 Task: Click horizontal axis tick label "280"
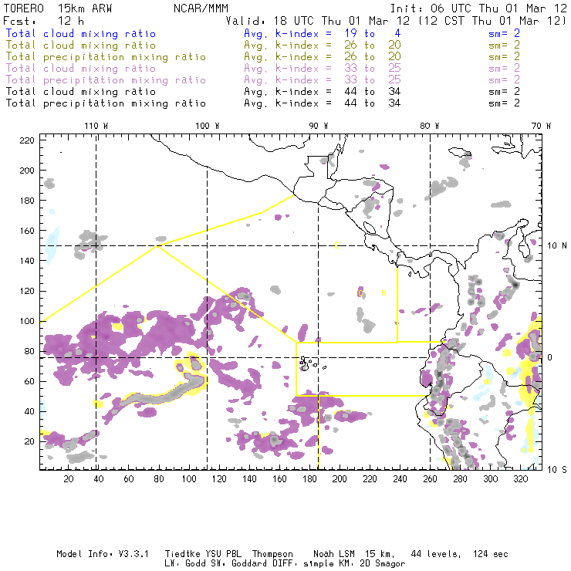click(x=461, y=479)
